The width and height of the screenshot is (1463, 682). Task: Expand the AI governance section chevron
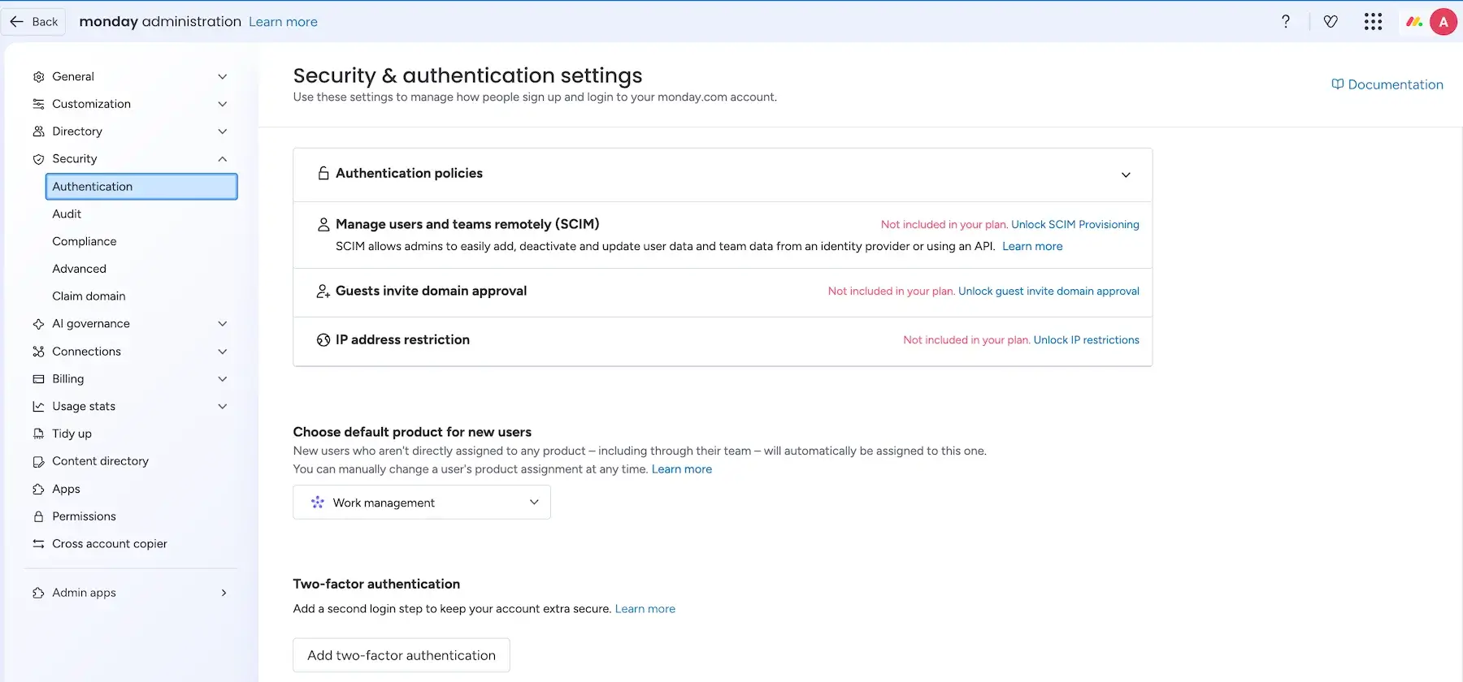[x=223, y=324]
